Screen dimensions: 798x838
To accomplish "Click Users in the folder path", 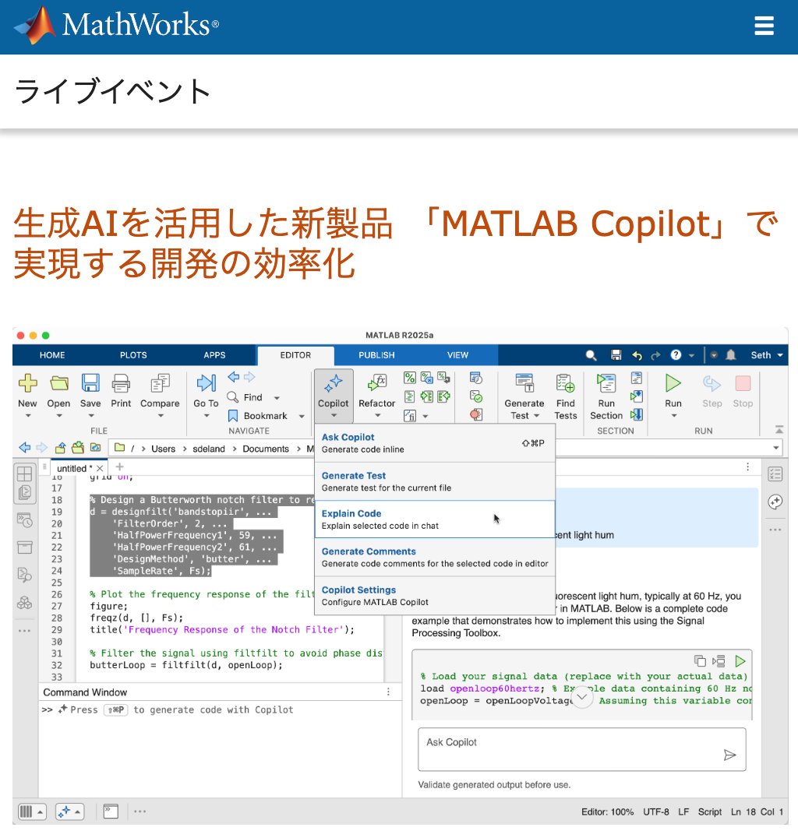I will pyautogui.click(x=163, y=449).
